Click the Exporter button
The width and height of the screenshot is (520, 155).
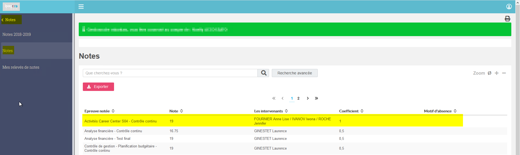pyautogui.click(x=98, y=87)
